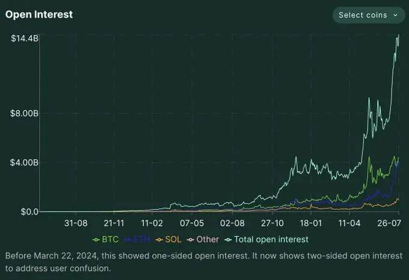
Task: Click the 31-08 x-axis date label
Action: (x=76, y=223)
